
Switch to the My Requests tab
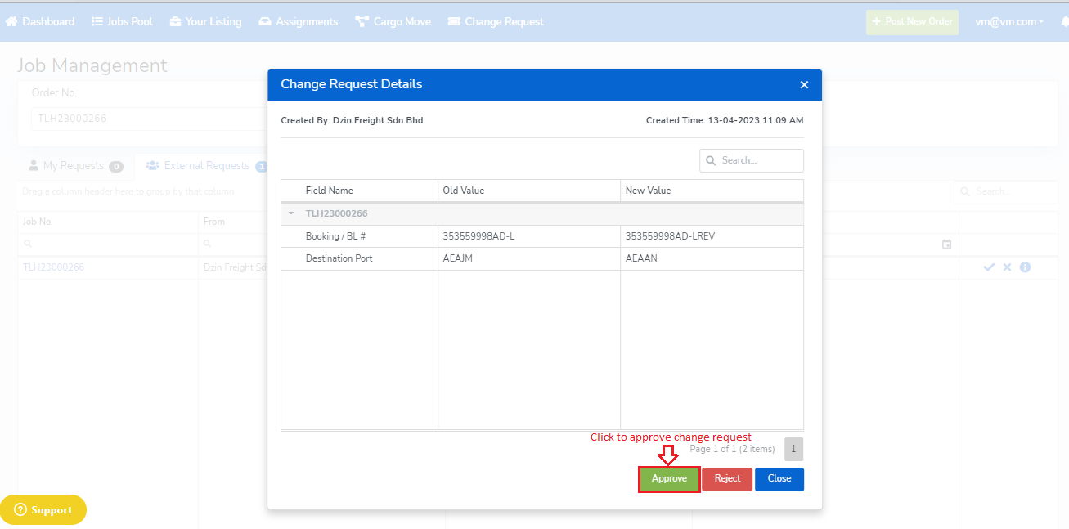(74, 166)
